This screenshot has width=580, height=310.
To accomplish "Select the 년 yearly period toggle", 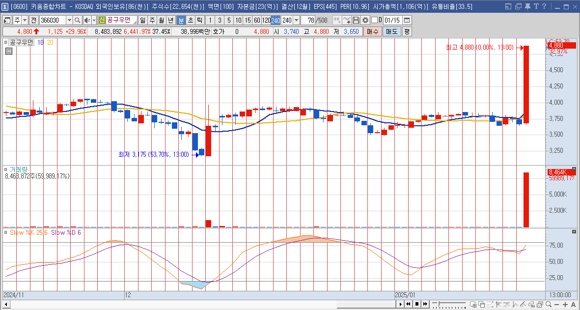I will pos(170,20).
